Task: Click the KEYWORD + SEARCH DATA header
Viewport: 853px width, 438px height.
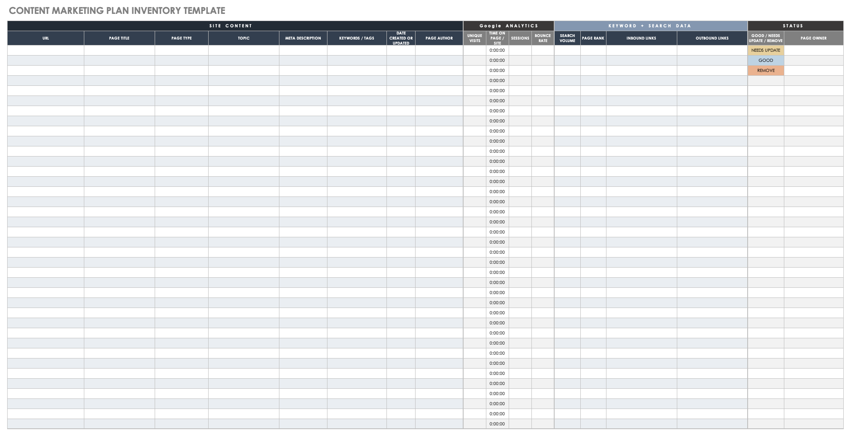Action: point(650,26)
